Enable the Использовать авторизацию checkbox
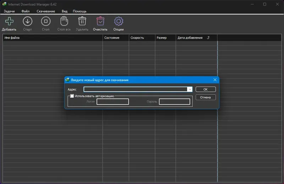Viewport: 284px width, 184px height. 72,96
